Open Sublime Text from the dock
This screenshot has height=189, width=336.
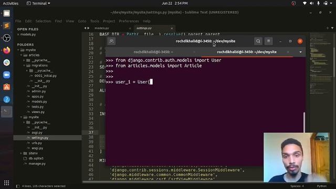coord(7,26)
